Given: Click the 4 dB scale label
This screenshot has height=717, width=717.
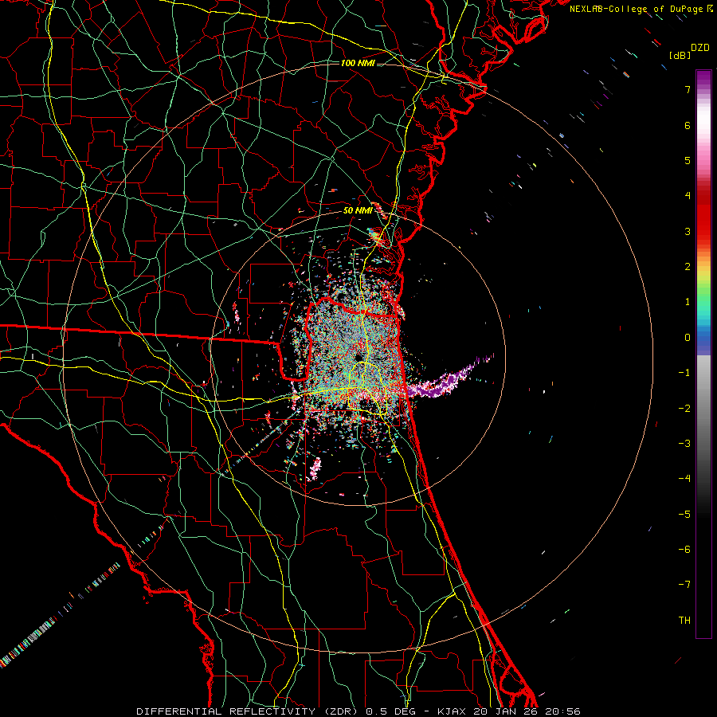Looking at the screenshot, I should [x=688, y=196].
